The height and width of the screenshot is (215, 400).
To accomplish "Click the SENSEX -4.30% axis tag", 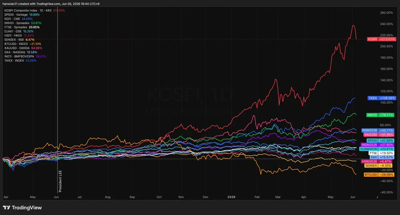I will [x=379, y=166].
